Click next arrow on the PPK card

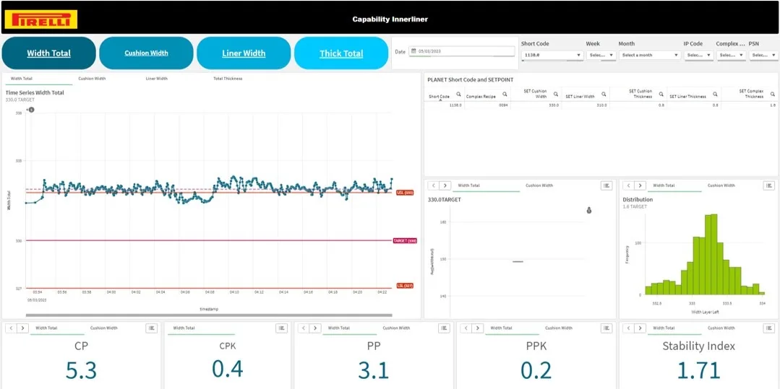[x=478, y=328]
